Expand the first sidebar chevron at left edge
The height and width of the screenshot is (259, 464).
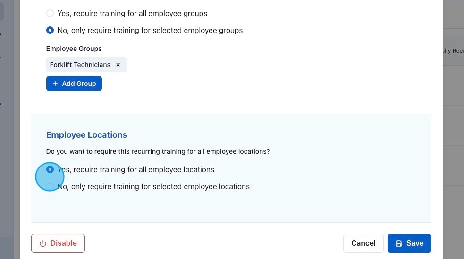click(1, 34)
